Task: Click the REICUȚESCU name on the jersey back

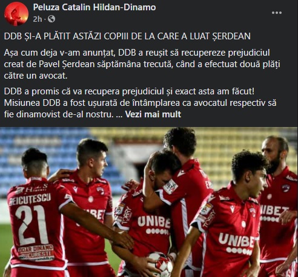Action: 30,200
